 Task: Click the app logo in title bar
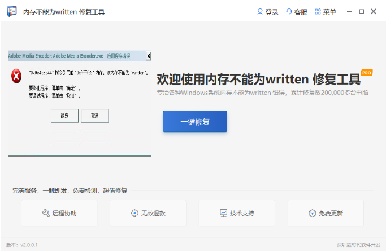[x=11, y=11]
